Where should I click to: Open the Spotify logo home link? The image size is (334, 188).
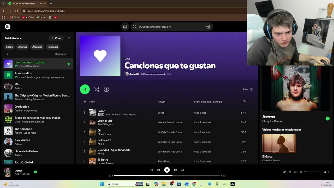(x=8, y=27)
